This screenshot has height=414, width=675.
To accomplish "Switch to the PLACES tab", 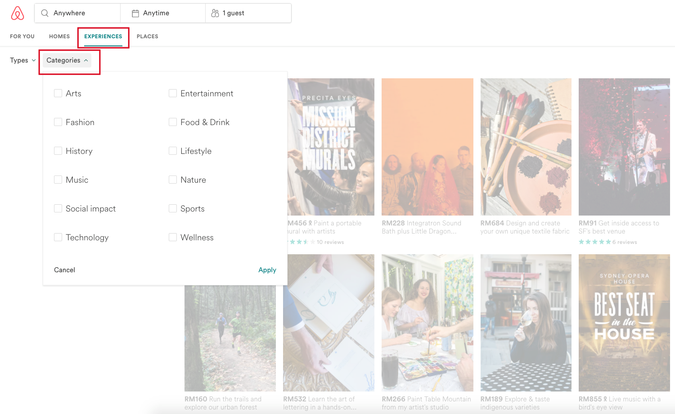I will (x=147, y=36).
